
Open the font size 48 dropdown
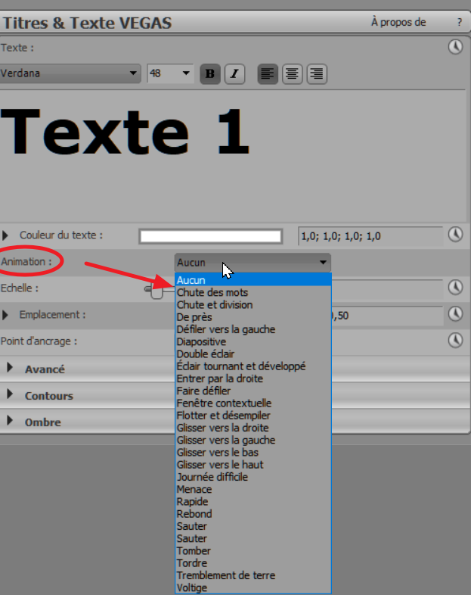(170, 73)
